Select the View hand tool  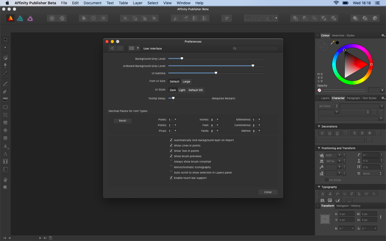(x=5, y=180)
